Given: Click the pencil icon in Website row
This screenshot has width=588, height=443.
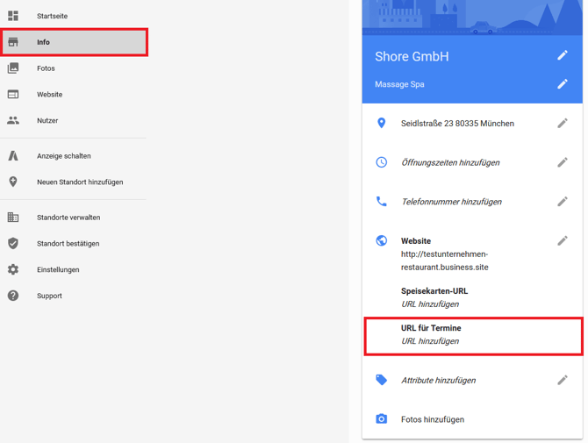Looking at the screenshot, I should tap(562, 240).
